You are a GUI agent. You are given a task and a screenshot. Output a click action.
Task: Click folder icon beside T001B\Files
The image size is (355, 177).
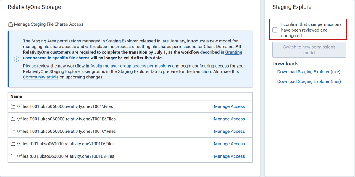click(x=13, y=119)
